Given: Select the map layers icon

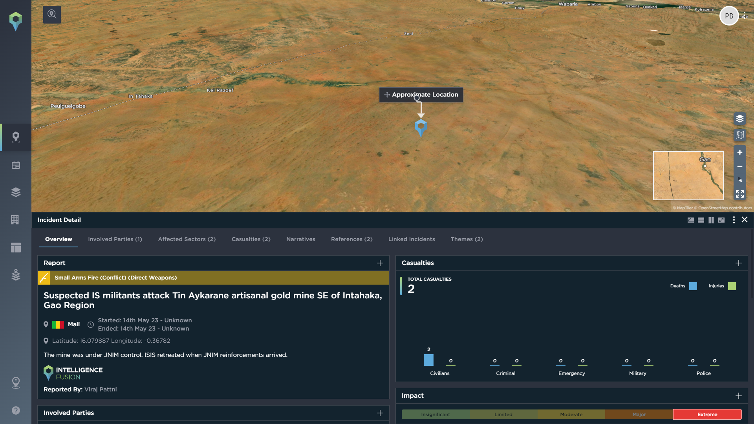Looking at the screenshot, I should tap(740, 117).
